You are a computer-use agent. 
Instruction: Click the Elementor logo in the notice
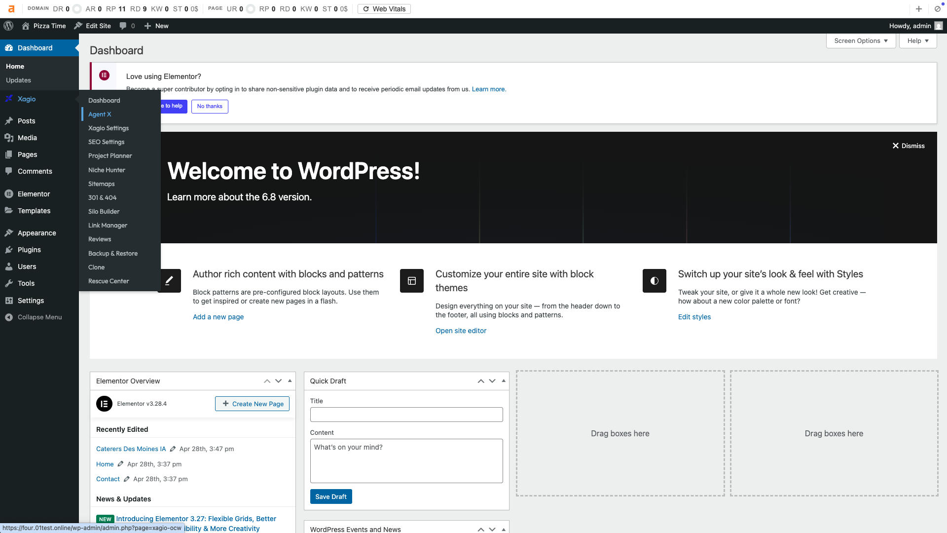[x=104, y=75]
